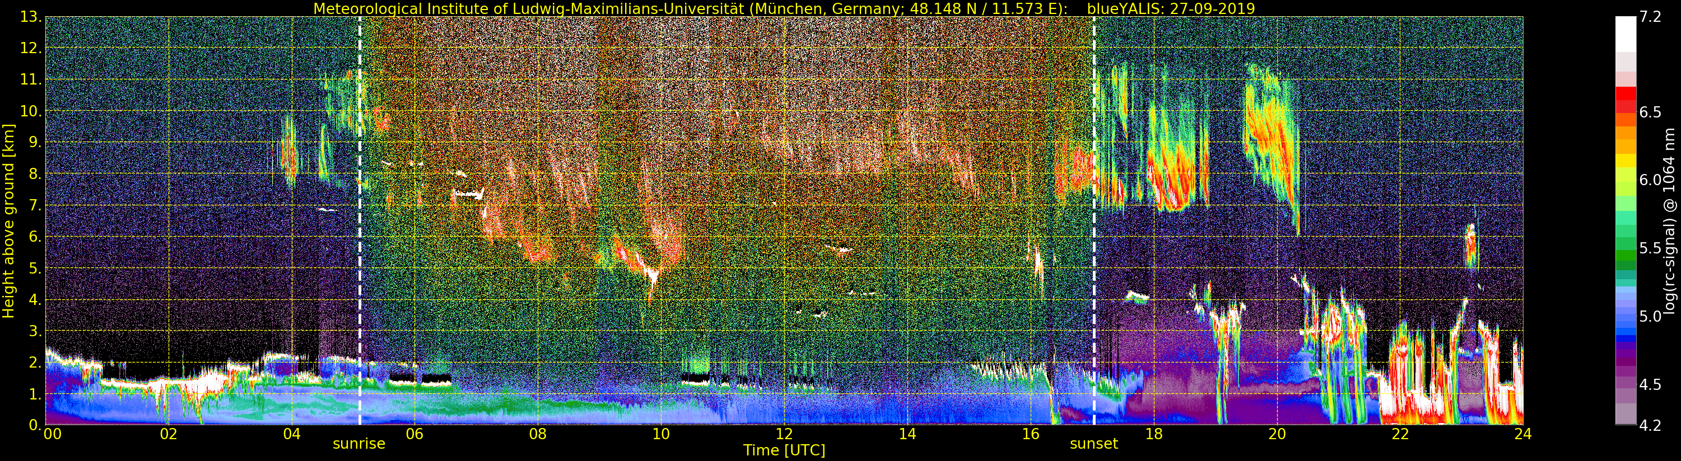This screenshot has height=461, width=1681.
Task: Click the colorbar value '5.5'
Action: point(1650,248)
